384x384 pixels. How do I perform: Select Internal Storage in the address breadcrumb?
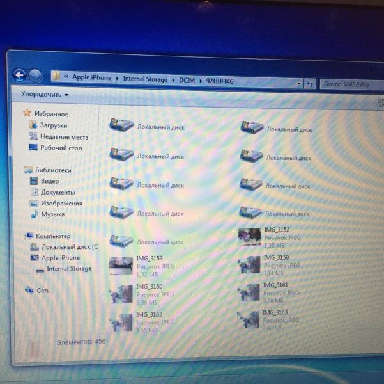144,79
